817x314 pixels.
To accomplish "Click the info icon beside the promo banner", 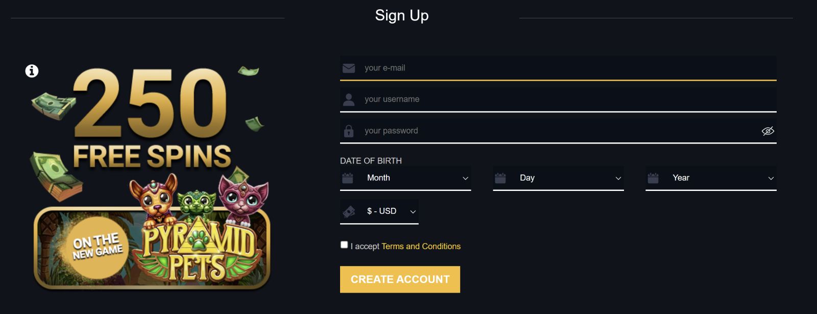I will click(32, 71).
